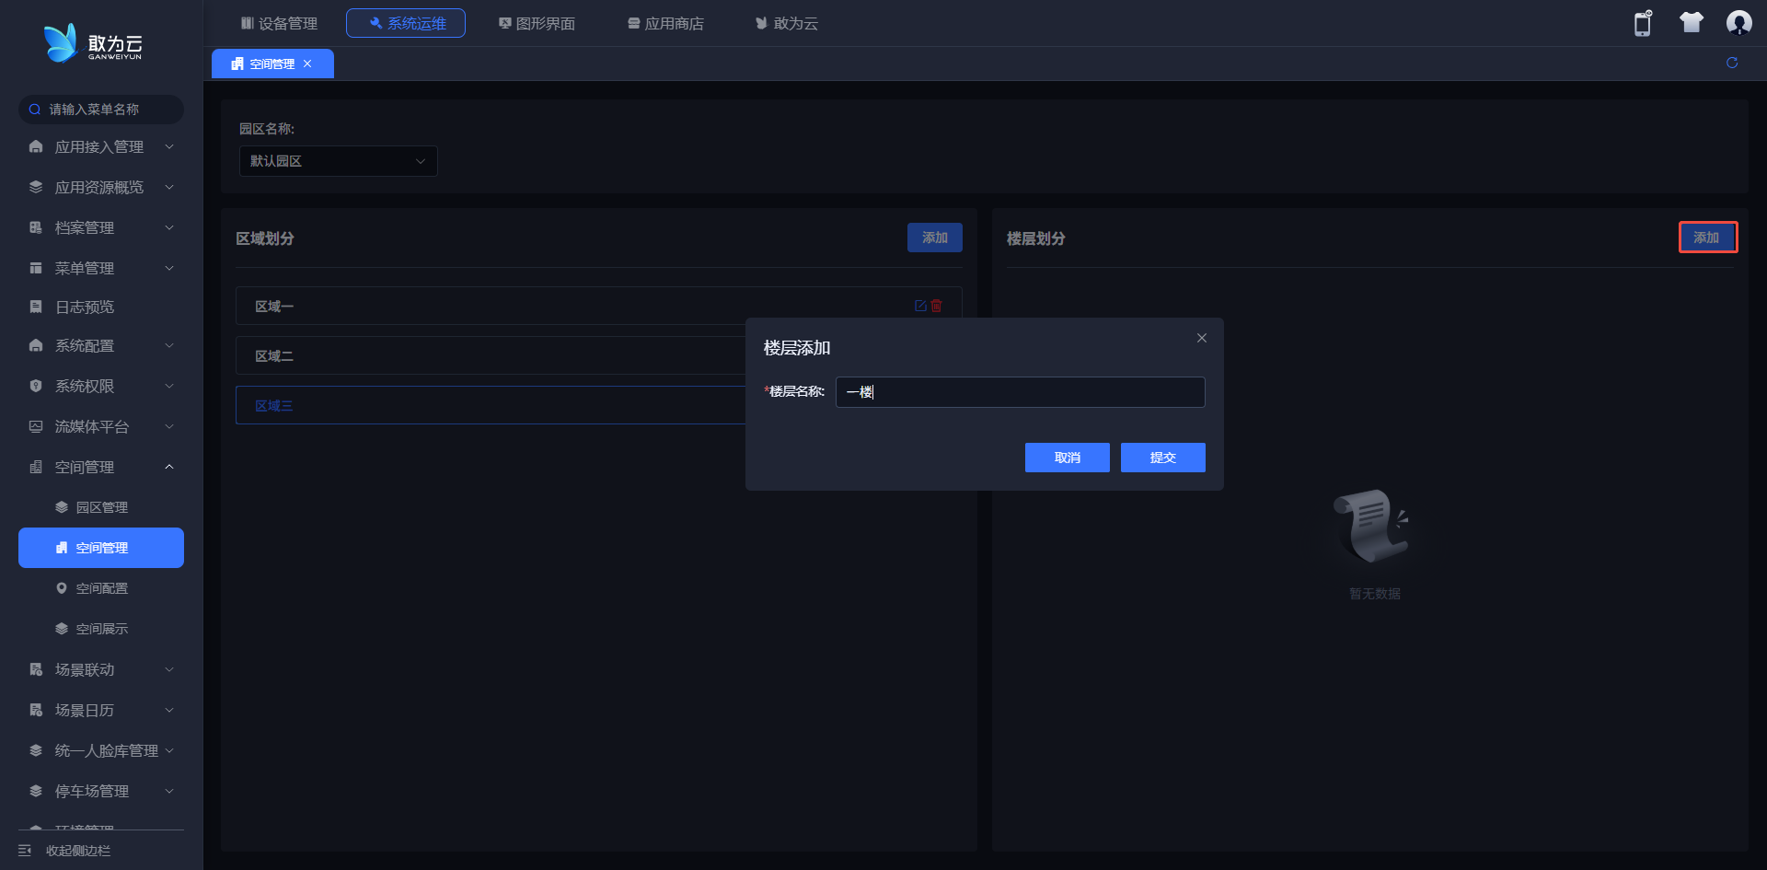Expand the 应用接入管理 menu
Screen dimensions: 1767x870
(99, 147)
